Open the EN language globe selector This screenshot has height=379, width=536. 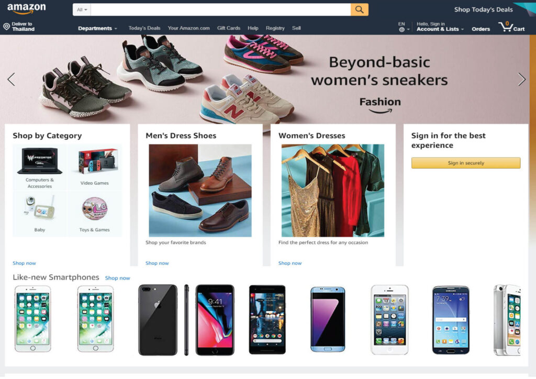tap(404, 27)
